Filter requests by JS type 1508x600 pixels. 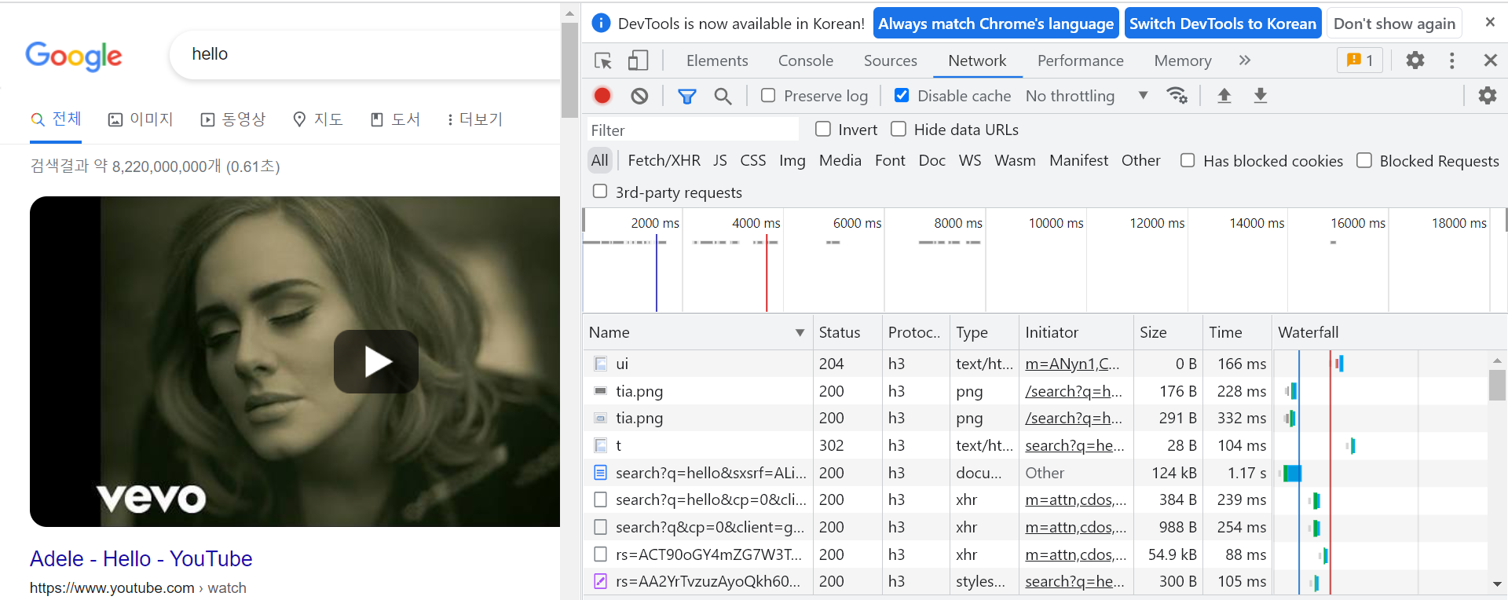click(x=720, y=160)
